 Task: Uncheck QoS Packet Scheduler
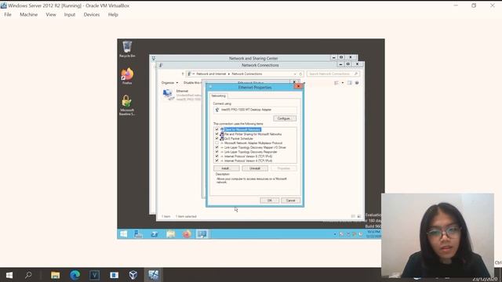[x=216, y=139]
